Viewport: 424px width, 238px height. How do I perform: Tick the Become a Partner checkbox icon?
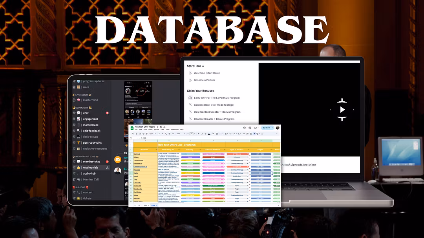[190, 80]
